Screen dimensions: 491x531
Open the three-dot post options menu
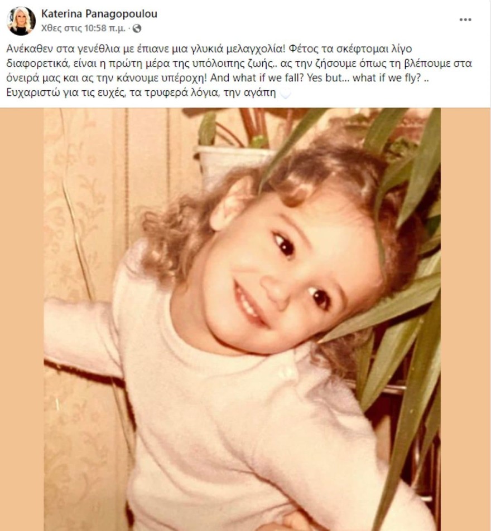click(x=465, y=20)
